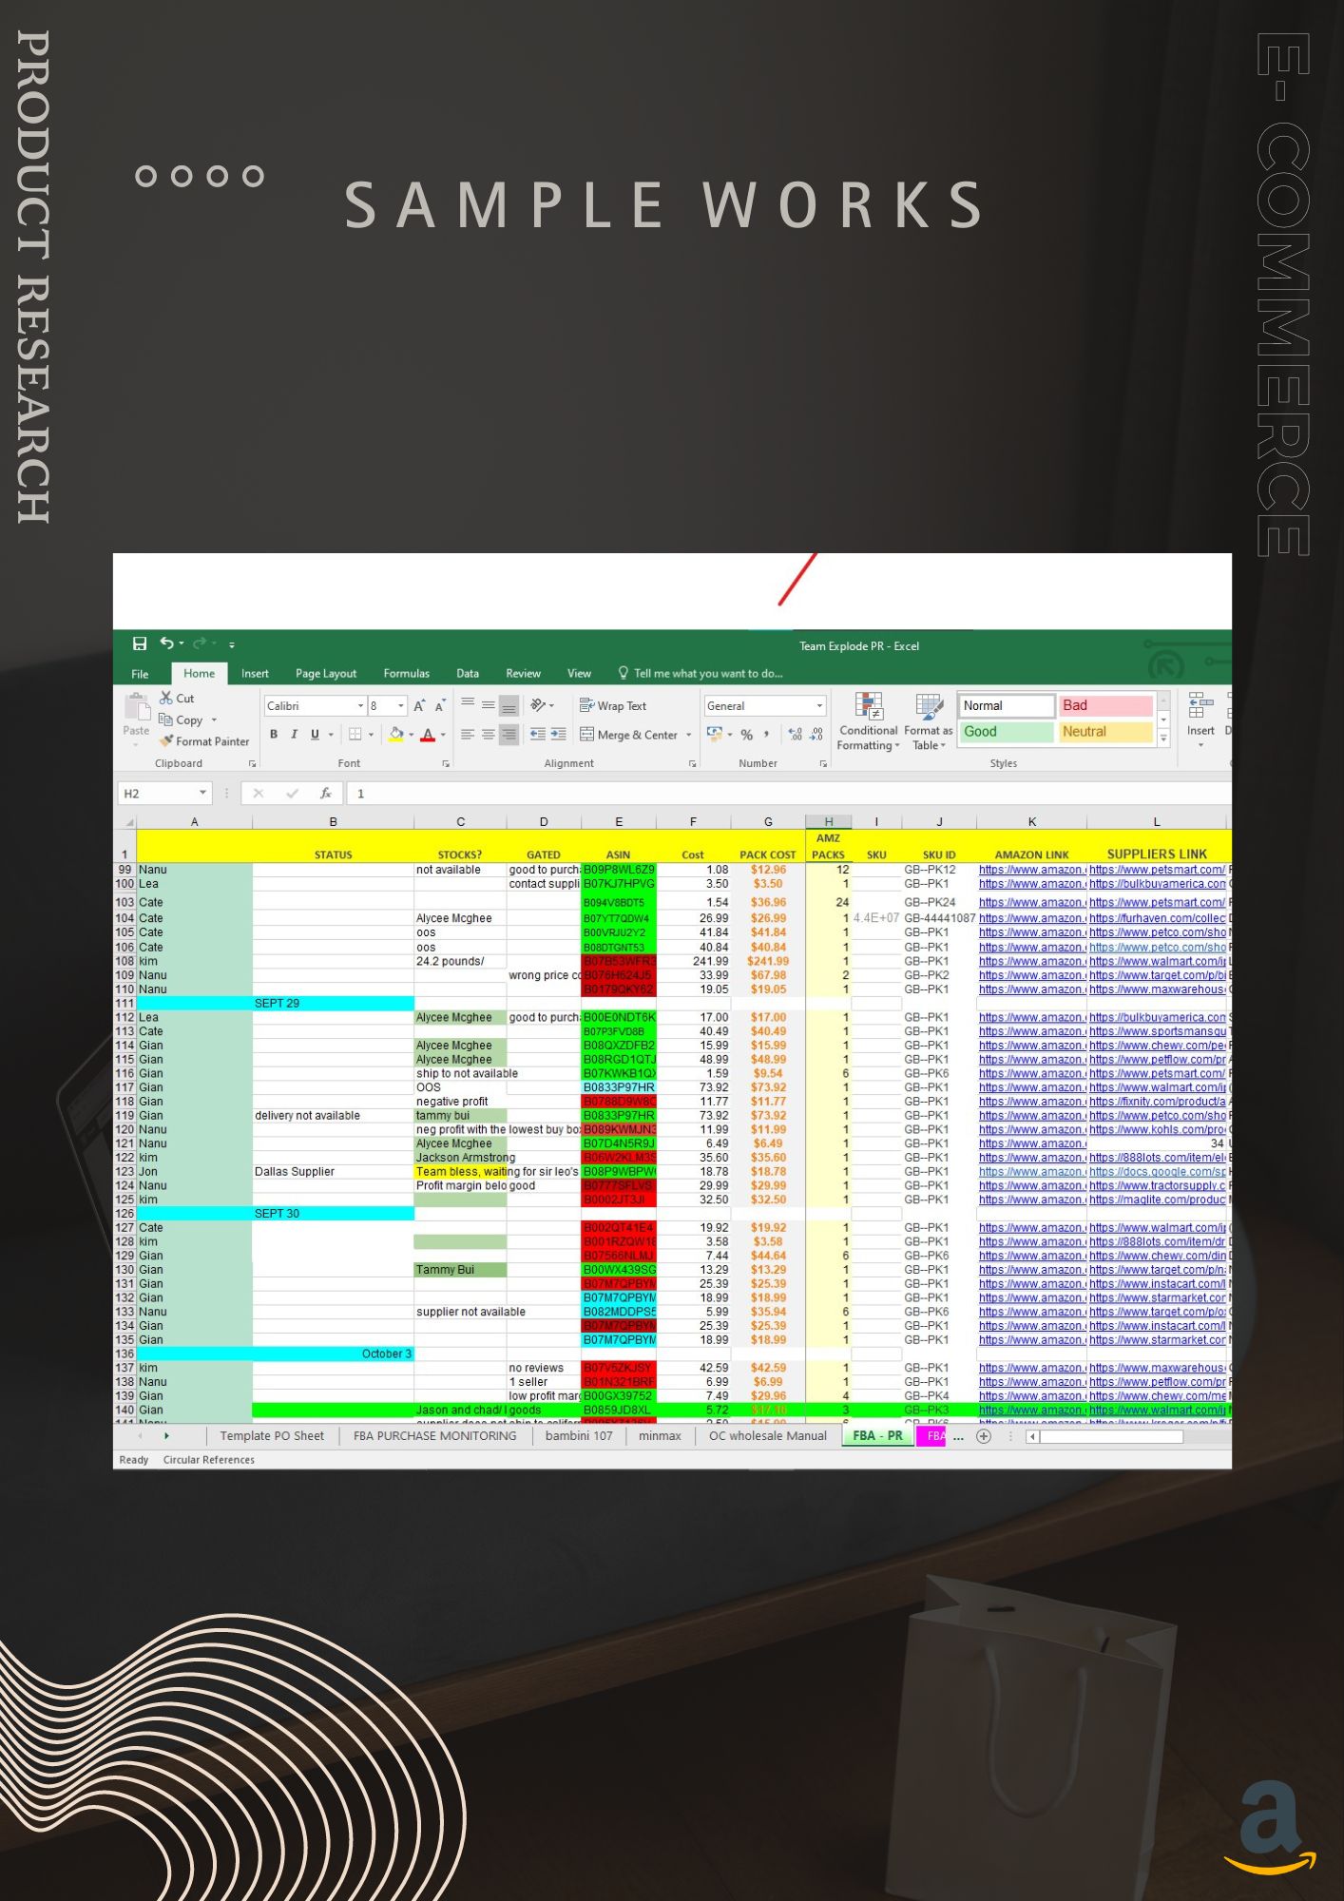Click the formula bar Insert Function icon

point(326,794)
